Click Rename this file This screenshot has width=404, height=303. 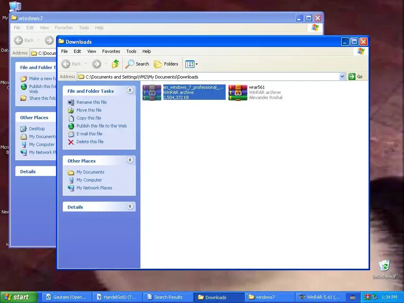pyautogui.click(x=92, y=102)
